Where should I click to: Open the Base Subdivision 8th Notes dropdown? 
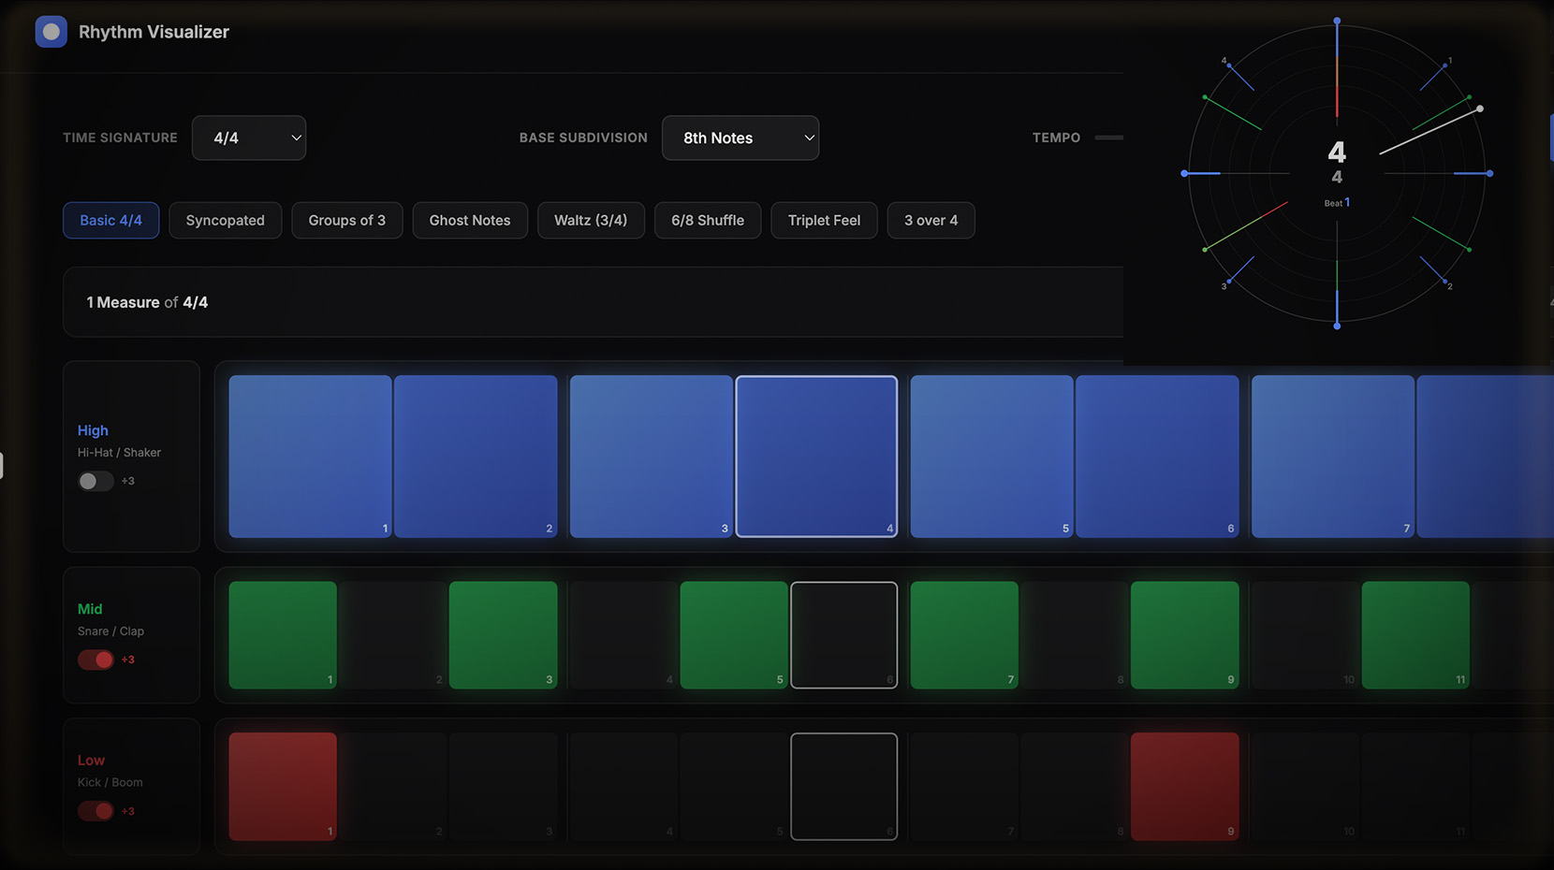click(740, 138)
